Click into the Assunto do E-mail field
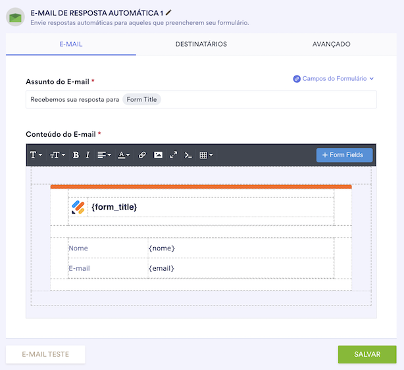This screenshot has width=404, height=370. click(x=263, y=99)
